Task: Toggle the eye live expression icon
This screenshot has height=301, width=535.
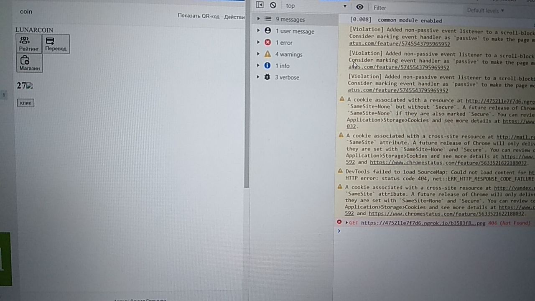Action: (359, 7)
